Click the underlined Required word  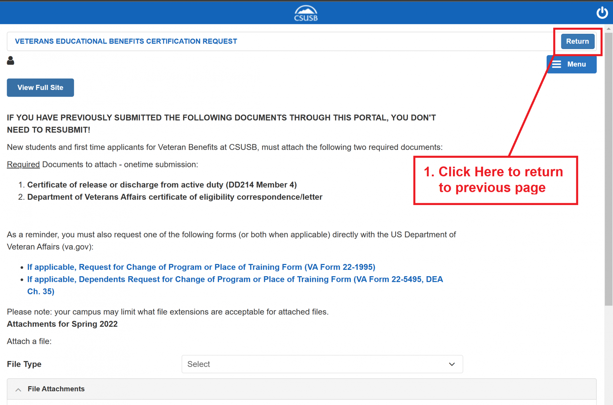point(23,165)
